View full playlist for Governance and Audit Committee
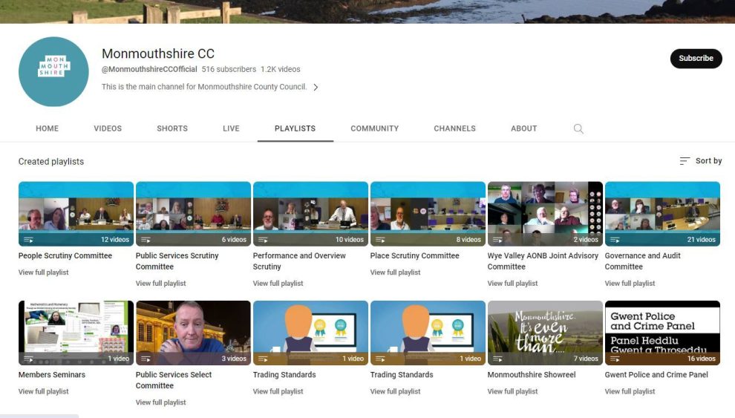735x418 pixels. [630, 284]
